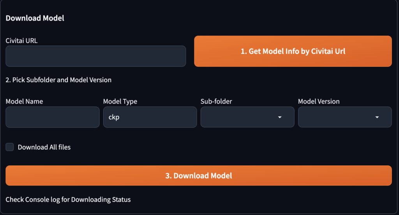Enable the Download All files checkbox
Image resolution: width=399 pixels, height=215 pixels.
click(x=10, y=147)
